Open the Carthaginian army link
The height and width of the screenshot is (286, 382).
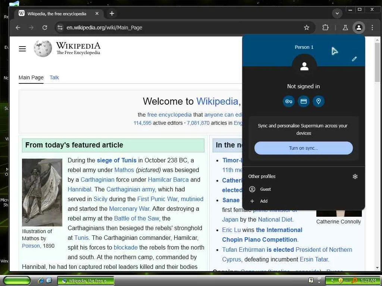(131, 190)
